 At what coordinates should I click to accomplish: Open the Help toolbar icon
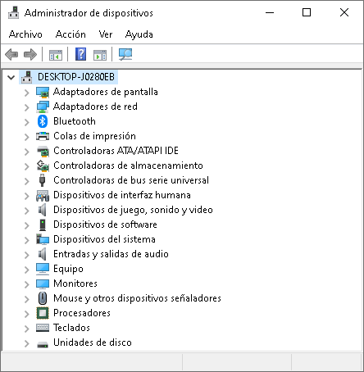pyautogui.click(x=80, y=54)
